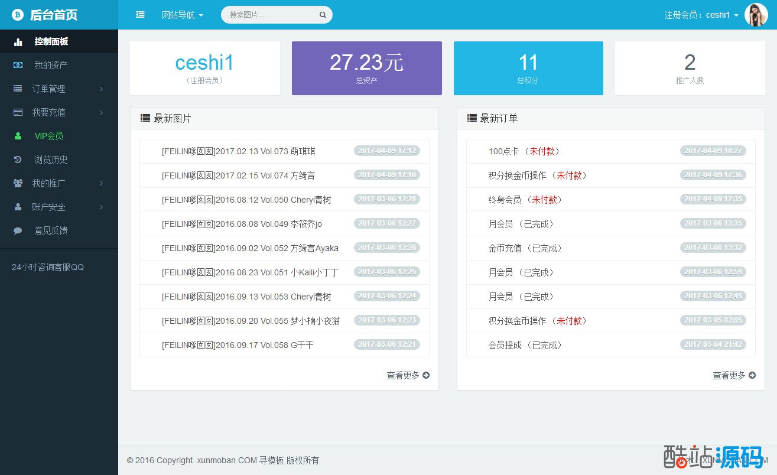
Task: Expand the 我要充值 sidebar submenu
Action: 59,112
